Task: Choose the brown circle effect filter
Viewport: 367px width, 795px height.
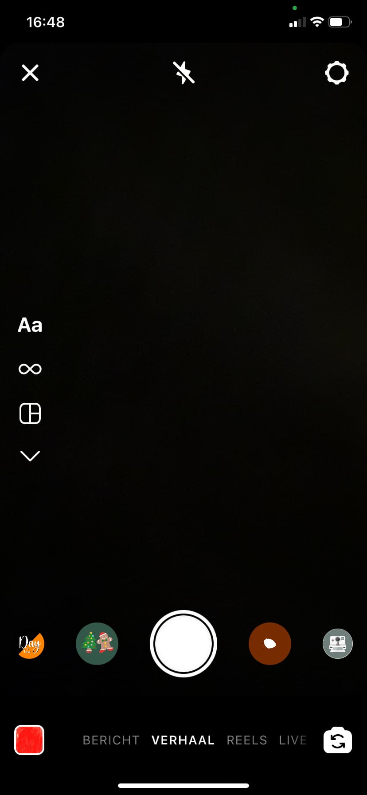Action: tap(270, 644)
